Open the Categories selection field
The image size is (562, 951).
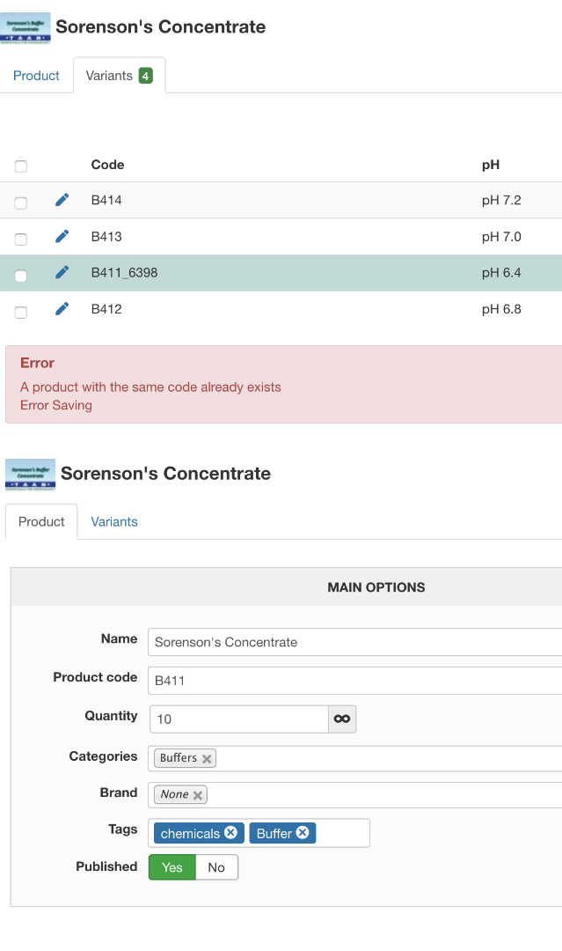pos(387,758)
